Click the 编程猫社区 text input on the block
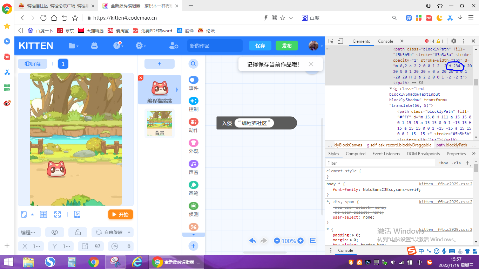The height and width of the screenshot is (269, 479). tap(255, 123)
